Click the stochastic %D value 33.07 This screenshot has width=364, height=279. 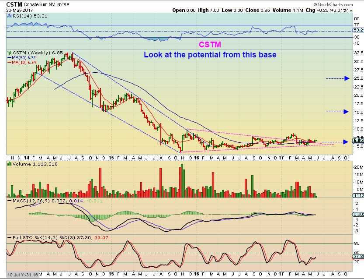(101, 237)
